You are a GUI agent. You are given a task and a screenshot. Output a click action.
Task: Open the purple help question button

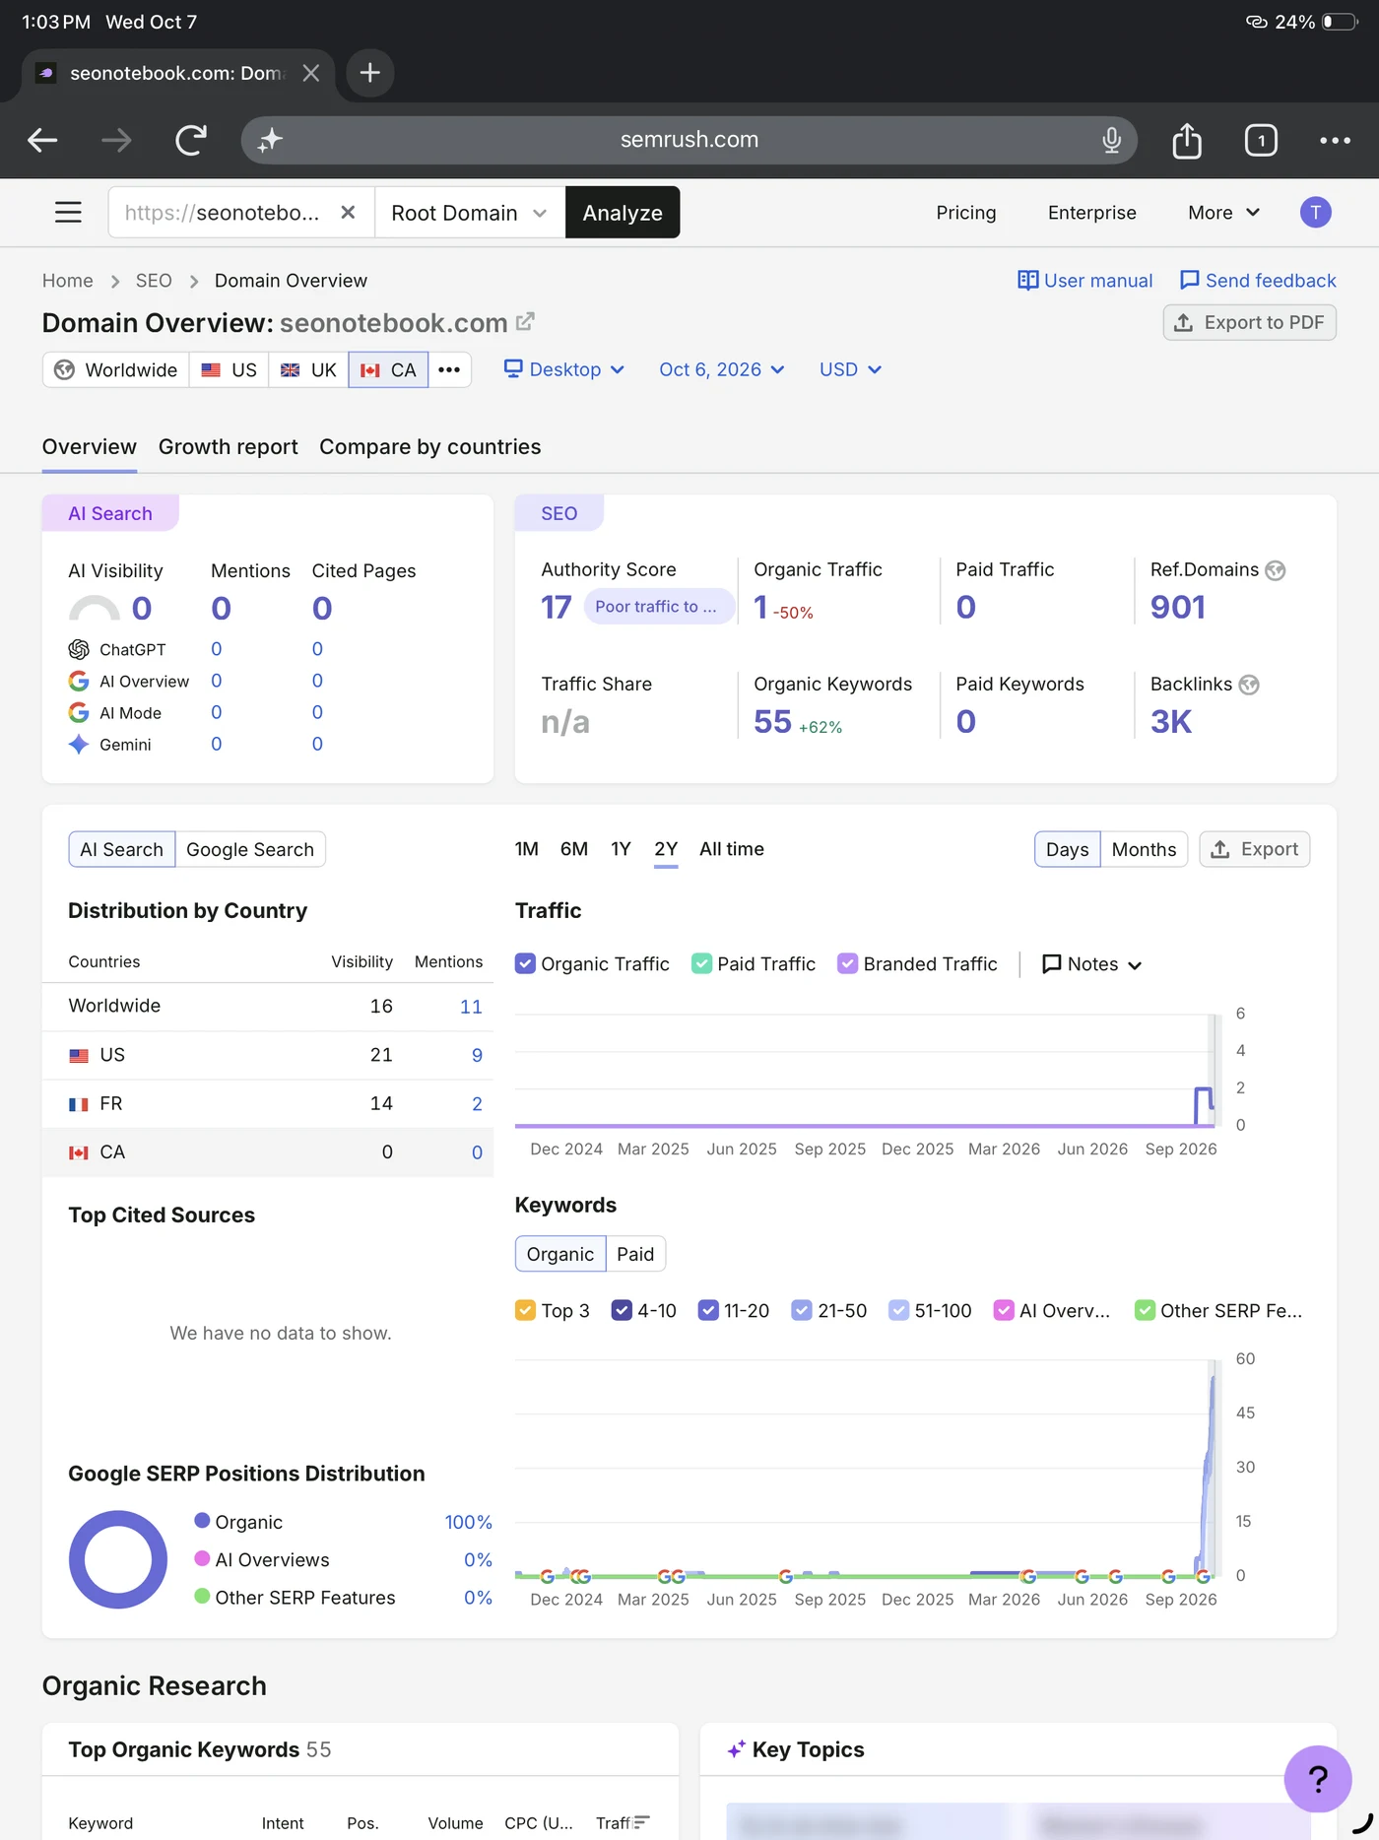(x=1318, y=1778)
